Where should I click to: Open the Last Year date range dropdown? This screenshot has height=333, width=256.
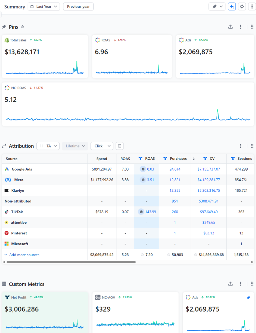[x=44, y=7]
